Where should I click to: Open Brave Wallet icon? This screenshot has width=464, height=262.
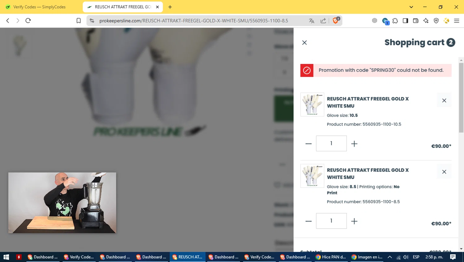click(415, 21)
